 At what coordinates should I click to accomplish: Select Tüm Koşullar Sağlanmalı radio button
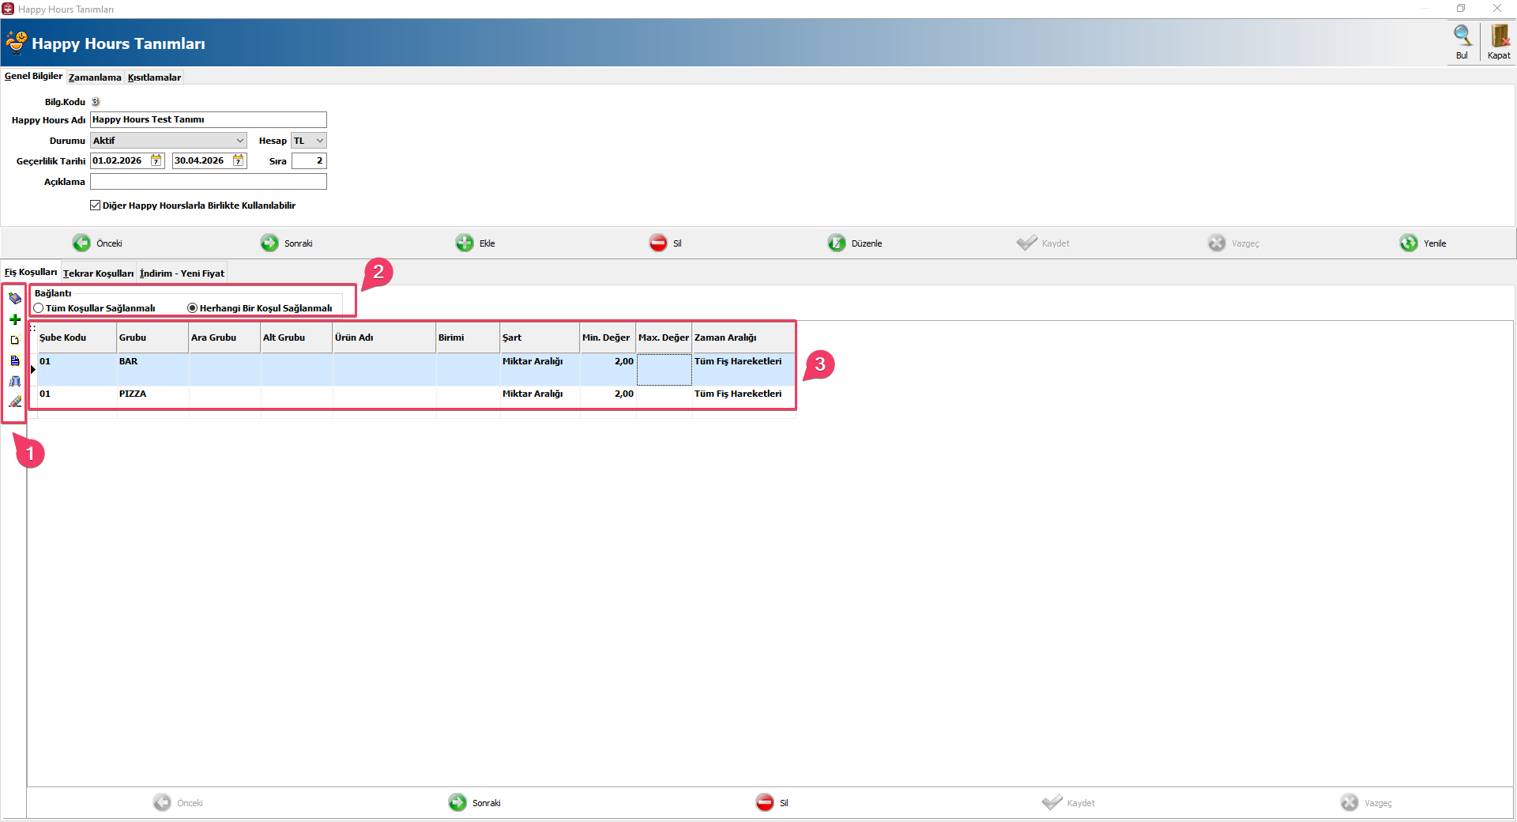39,308
